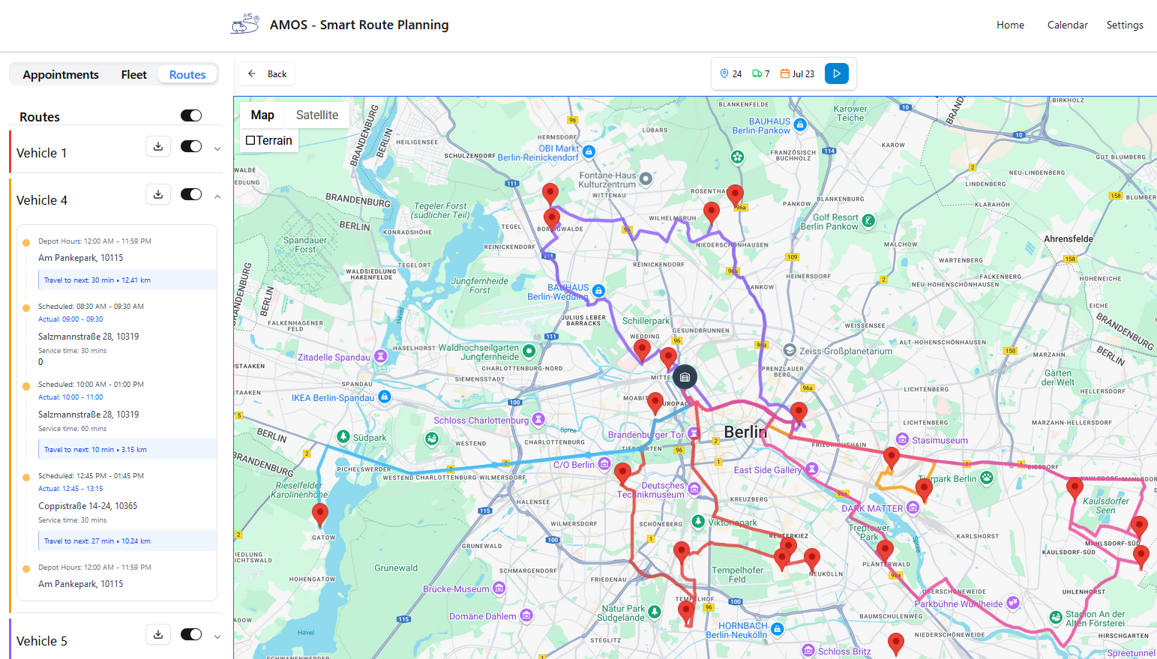The image size is (1157, 659).
Task: Disable the Vehicle 1 route toggle
Action: (x=191, y=147)
